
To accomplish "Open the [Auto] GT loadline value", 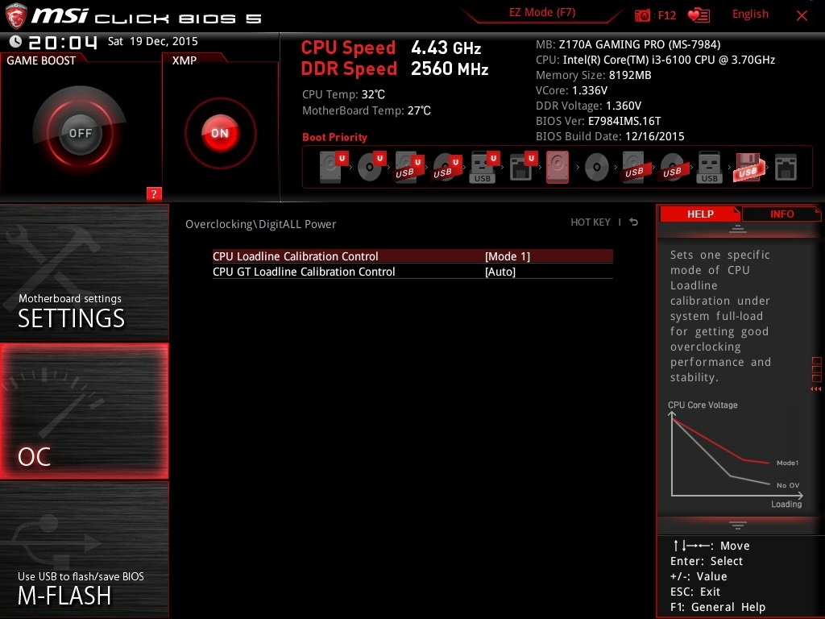I will click(500, 272).
